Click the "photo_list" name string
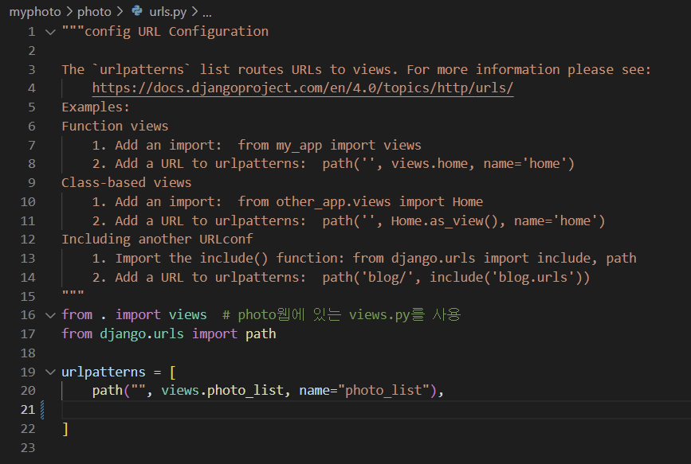Screen dimensions: 691x464 (383, 391)
